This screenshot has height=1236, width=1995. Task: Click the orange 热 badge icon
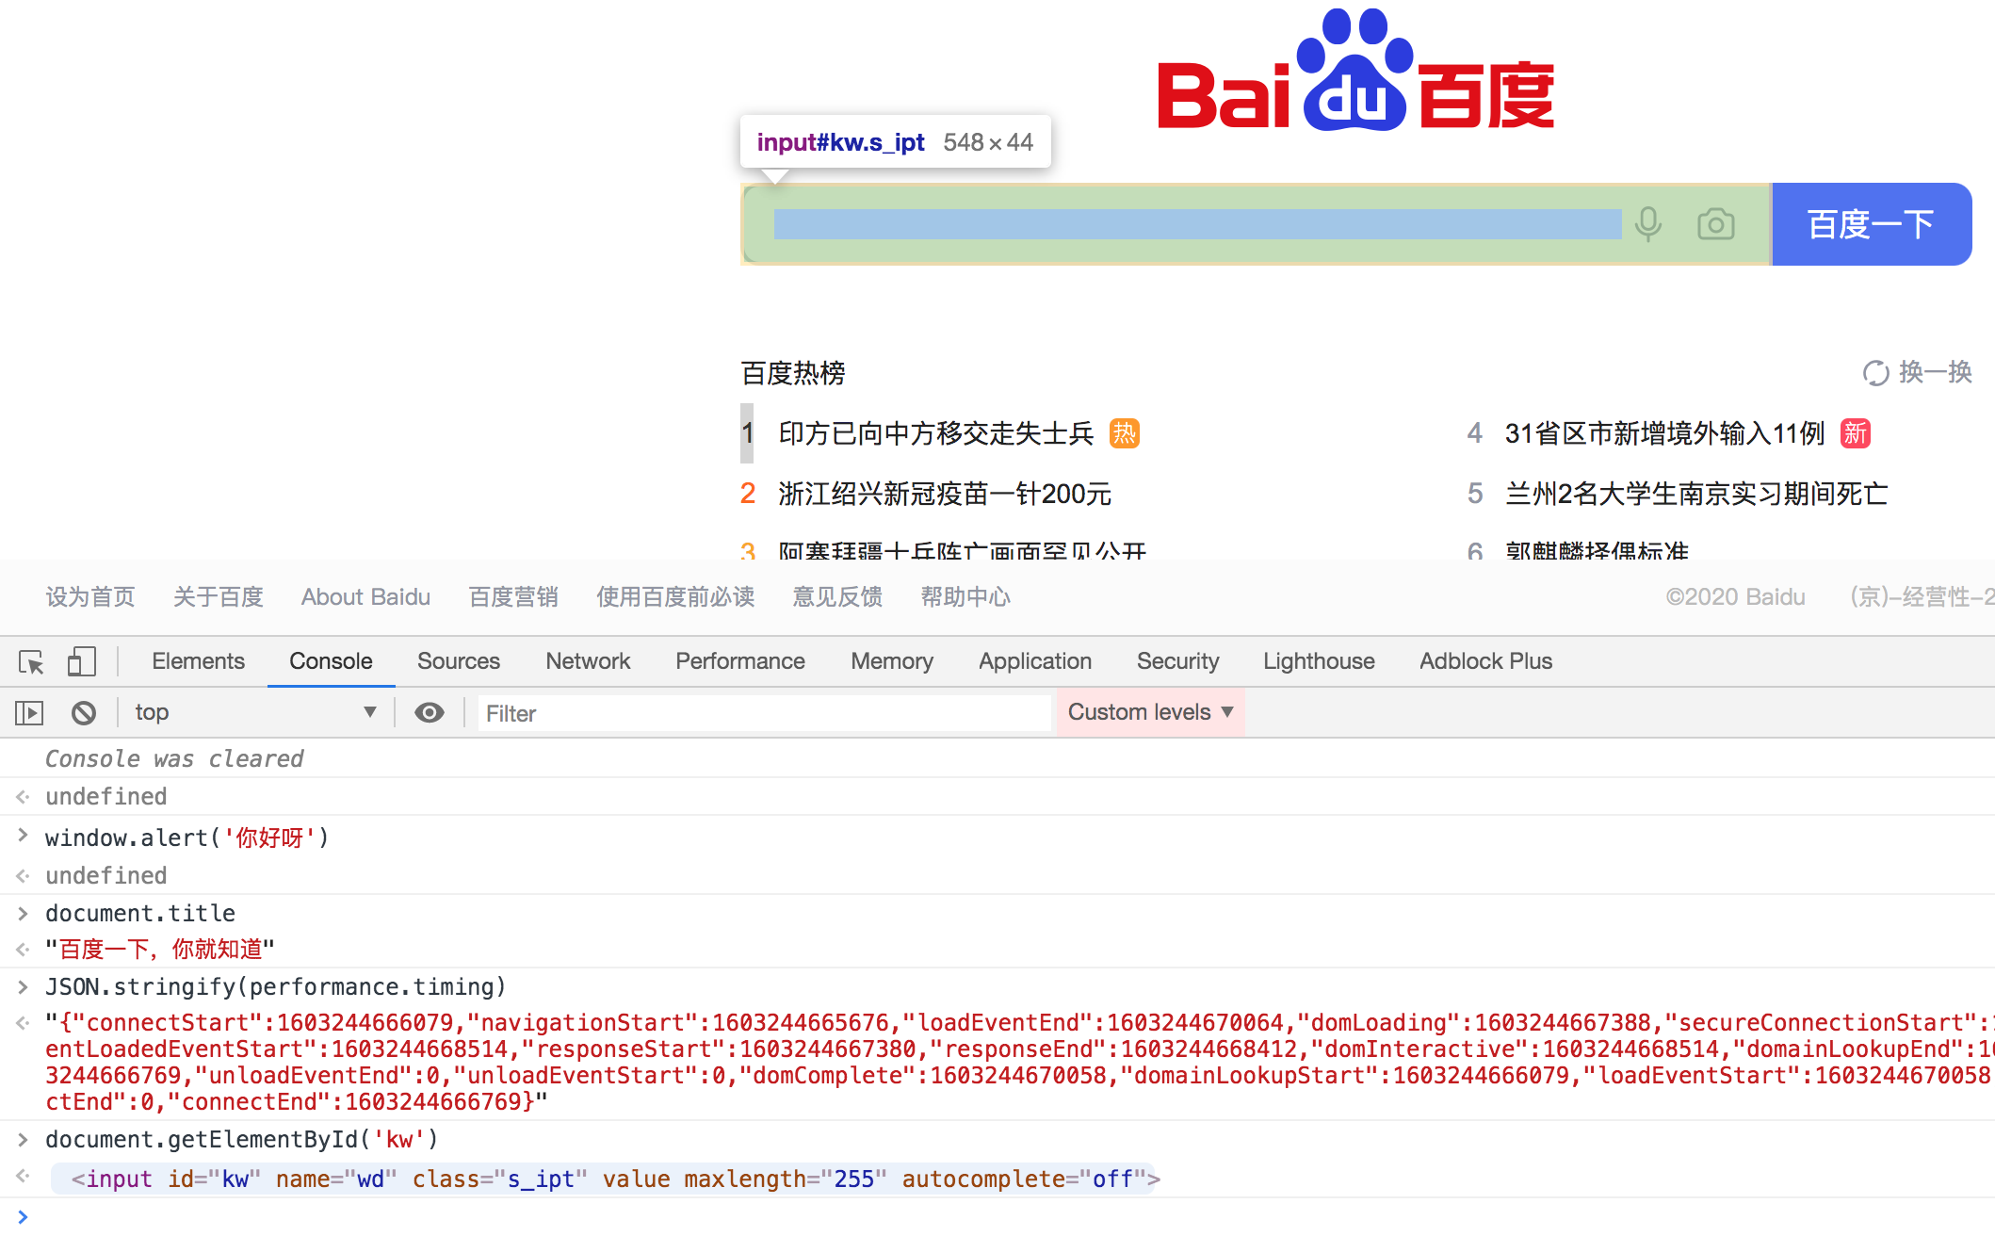[x=1125, y=433]
